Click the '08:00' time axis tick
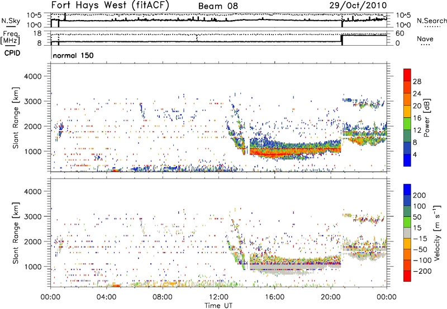Image resolution: width=447 pixels, height=309 pixels. point(162,297)
